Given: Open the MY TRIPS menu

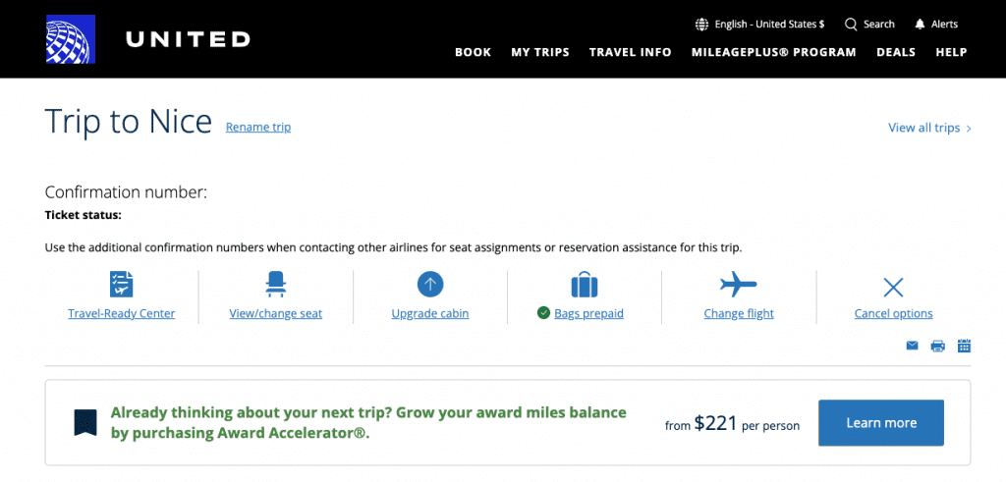Looking at the screenshot, I should [540, 53].
